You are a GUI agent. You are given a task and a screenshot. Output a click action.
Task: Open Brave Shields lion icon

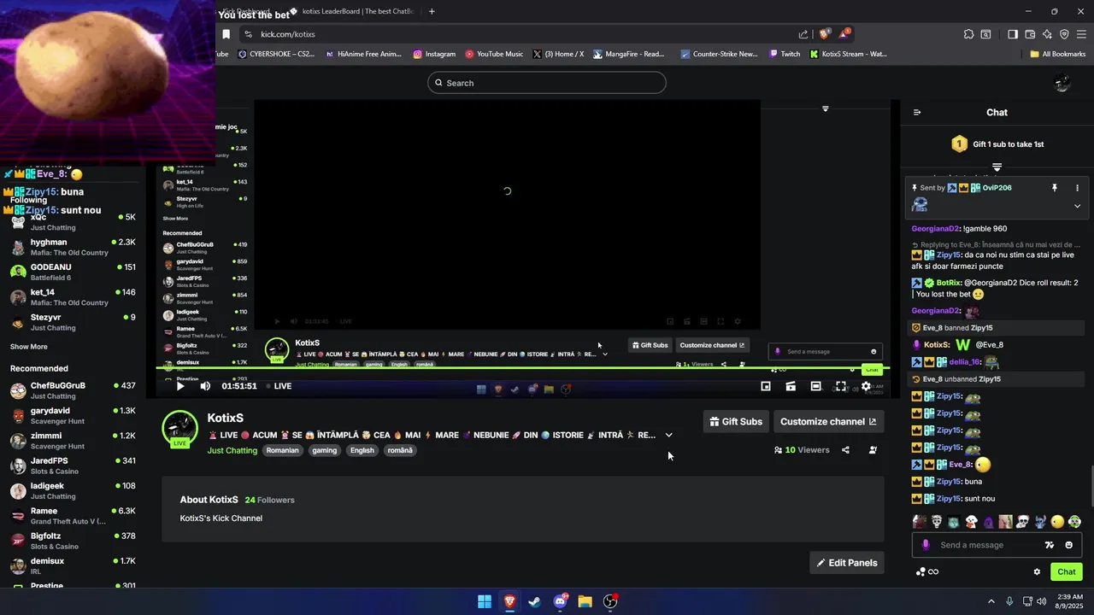(x=824, y=34)
